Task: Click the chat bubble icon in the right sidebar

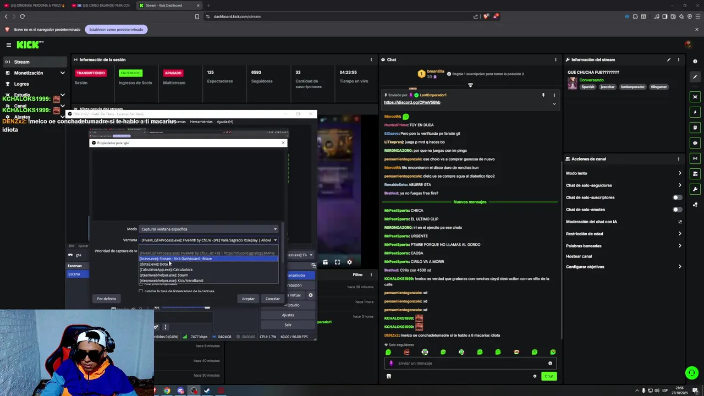Action: click(695, 143)
